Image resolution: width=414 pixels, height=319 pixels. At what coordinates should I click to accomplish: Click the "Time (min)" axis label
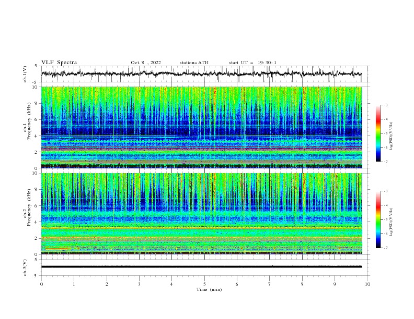[209, 289]
